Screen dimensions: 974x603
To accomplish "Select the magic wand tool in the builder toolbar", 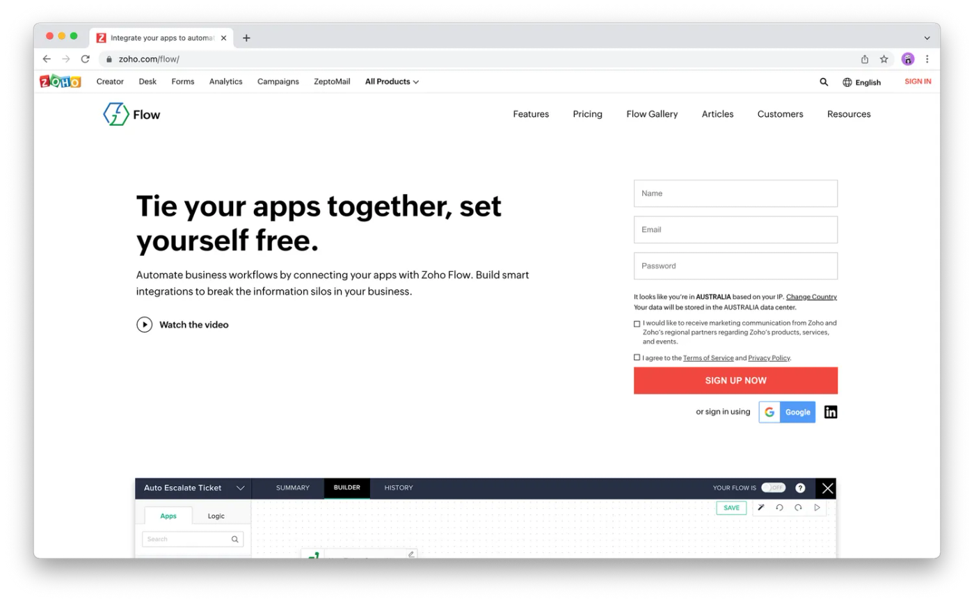I will pos(762,508).
